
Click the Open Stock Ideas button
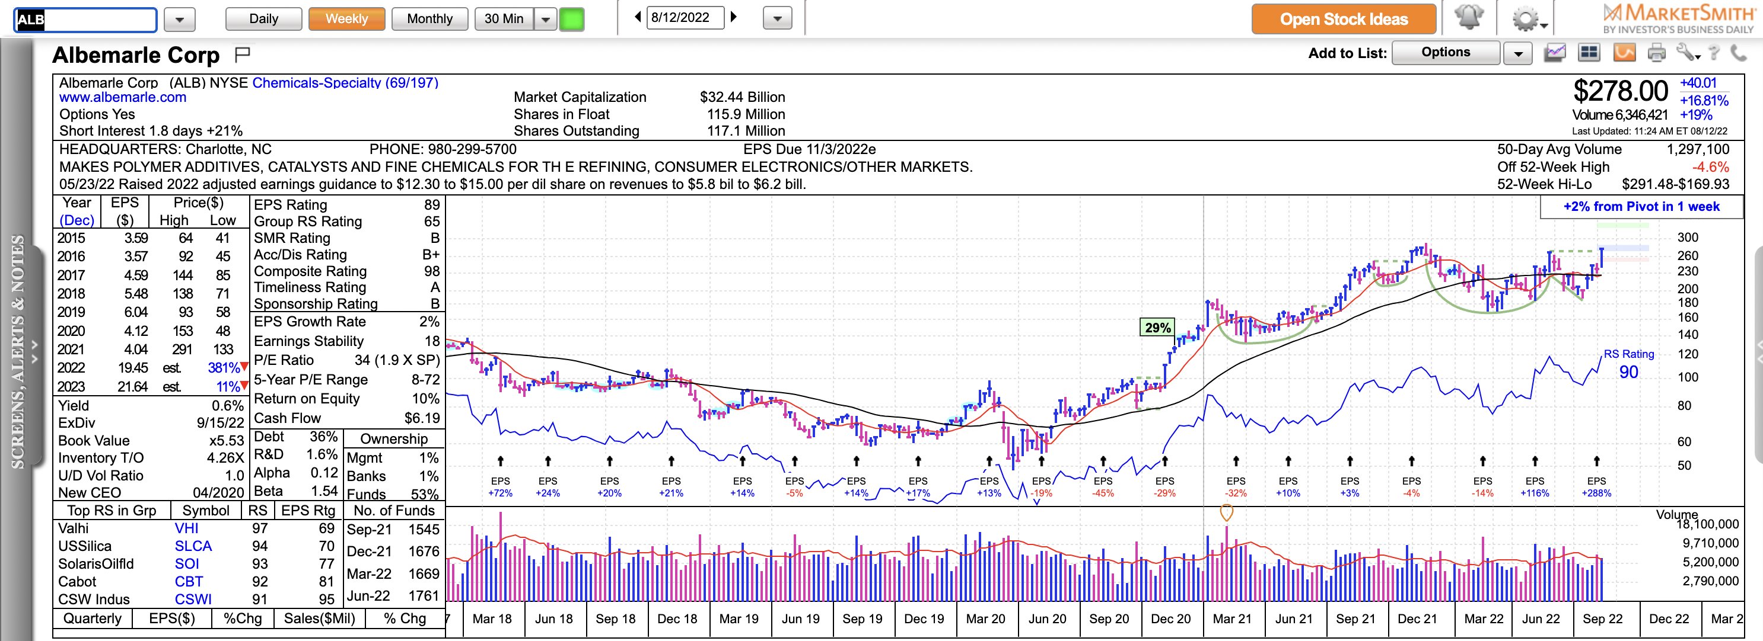tap(1344, 19)
